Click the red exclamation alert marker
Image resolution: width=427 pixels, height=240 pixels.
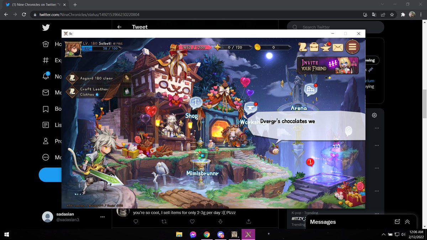click(x=310, y=162)
